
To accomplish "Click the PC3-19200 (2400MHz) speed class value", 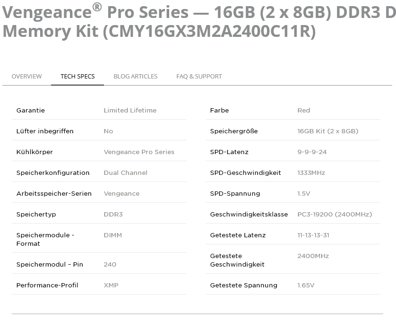I will (x=335, y=215).
